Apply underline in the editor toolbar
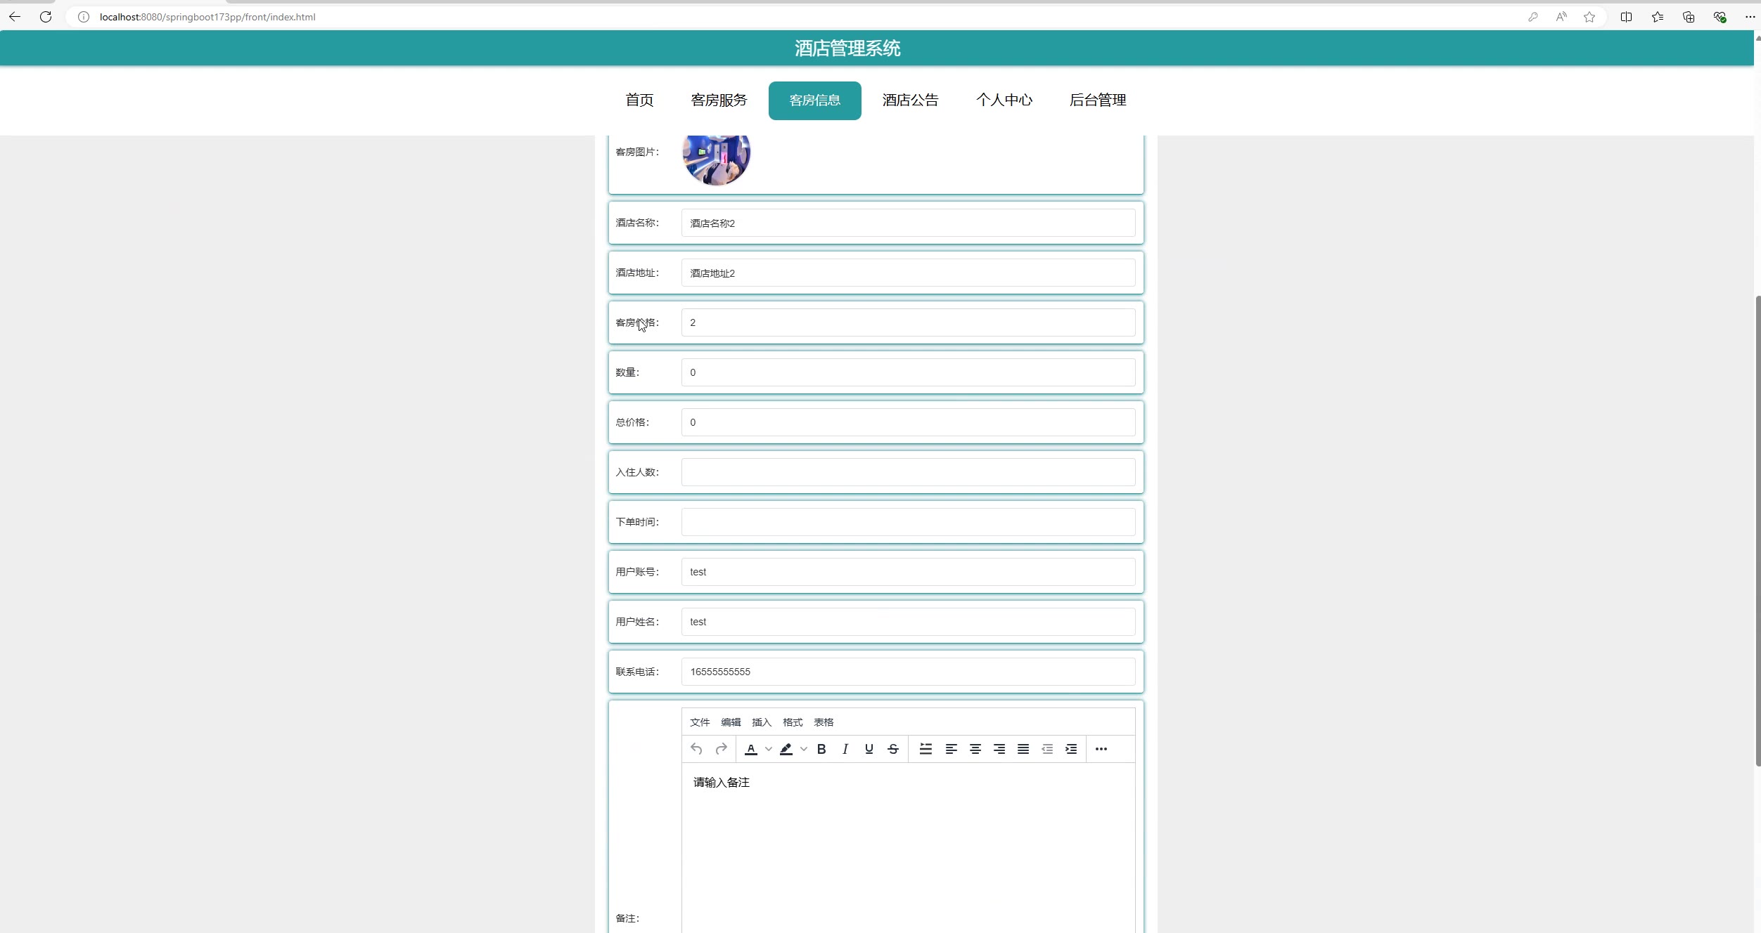Viewport: 1761px width, 933px height. click(869, 749)
